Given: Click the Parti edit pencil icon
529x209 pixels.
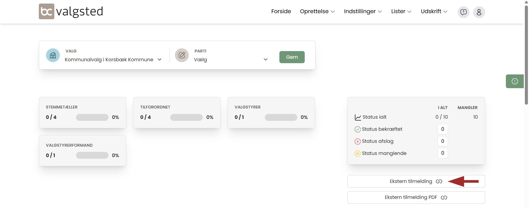Looking at the screenshot, I should [x=182, y=55].
